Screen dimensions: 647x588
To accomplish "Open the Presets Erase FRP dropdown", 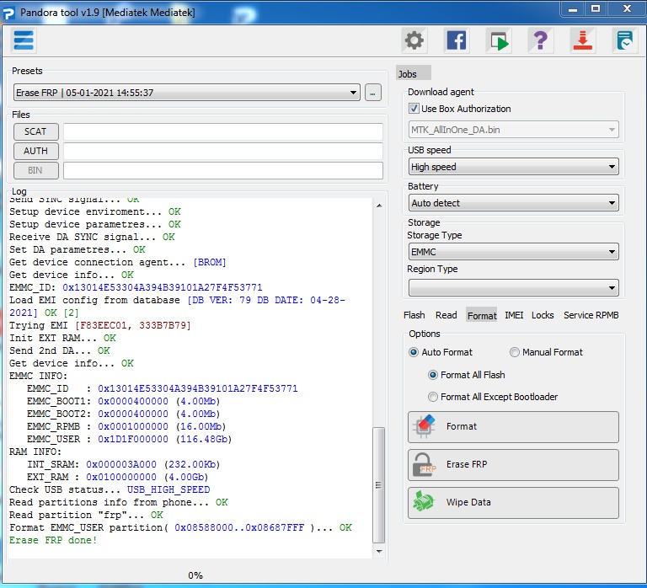I will pyautogui.click(x=186, y=93).
